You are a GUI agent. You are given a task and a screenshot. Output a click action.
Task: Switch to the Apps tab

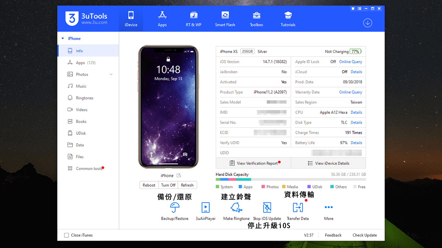pyautogui.click(x=162, y=18)
